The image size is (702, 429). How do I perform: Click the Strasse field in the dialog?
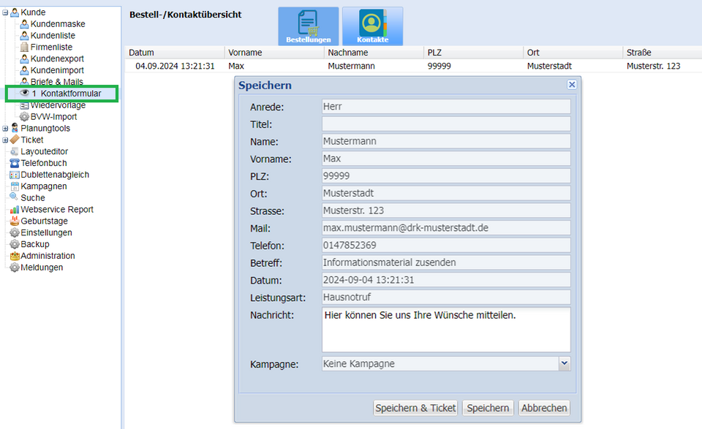tap(446, 210)
